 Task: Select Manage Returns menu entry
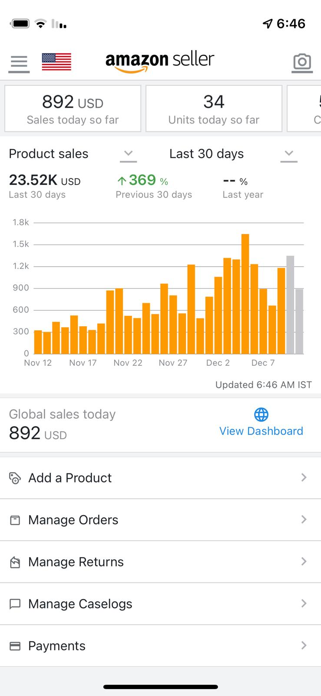point(76,562)
